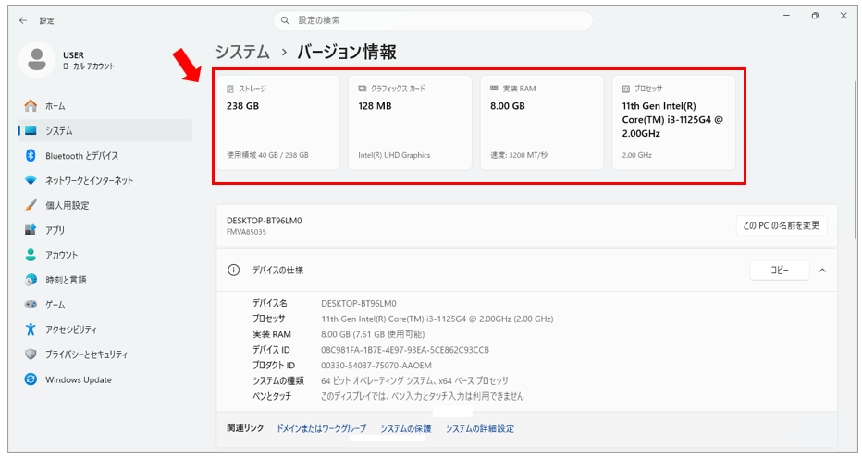Collapse the デバイスの仕様 section chevron
This screenshot has width=862, height=457.
point(822,270)
